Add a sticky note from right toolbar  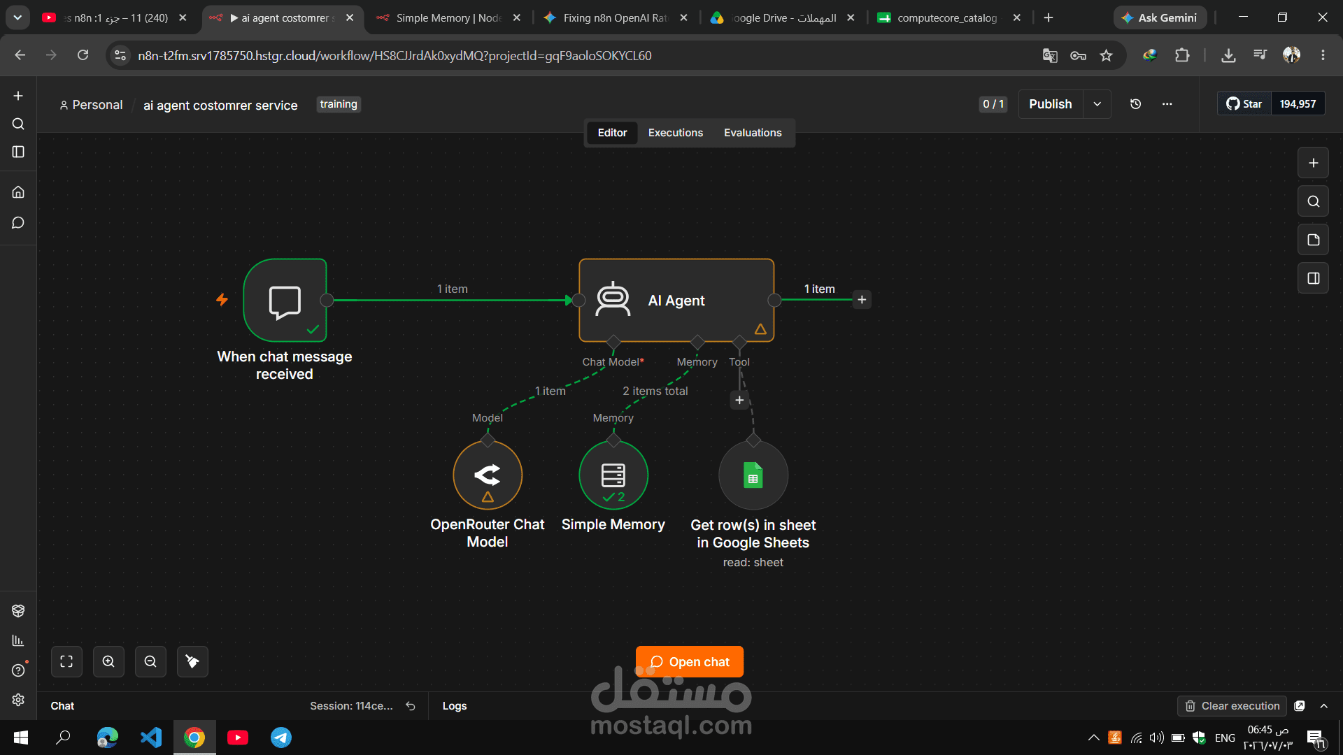[1313, 240]
